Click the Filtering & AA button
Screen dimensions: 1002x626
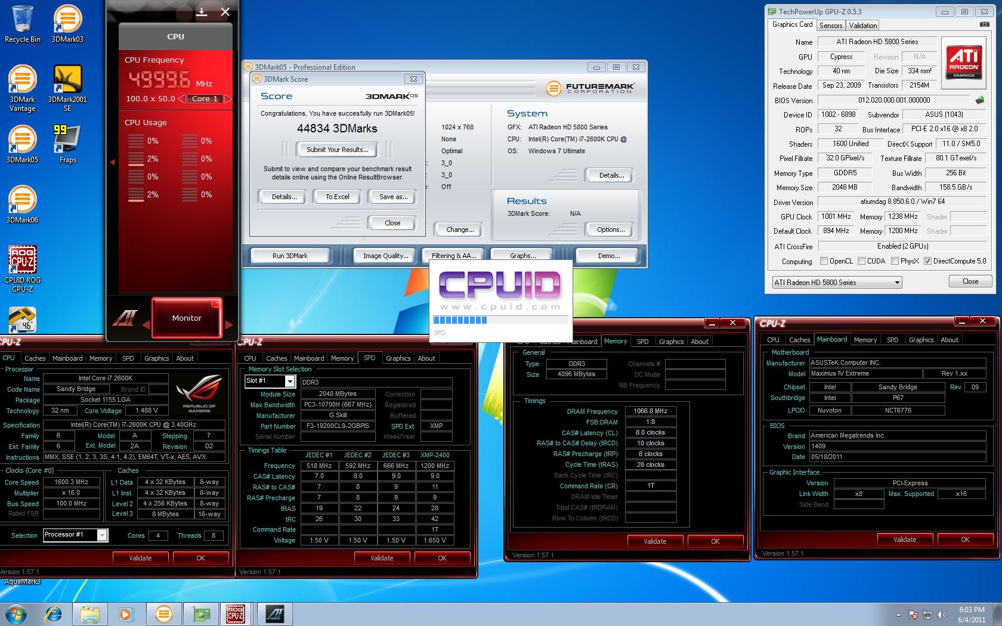[454, 256]
